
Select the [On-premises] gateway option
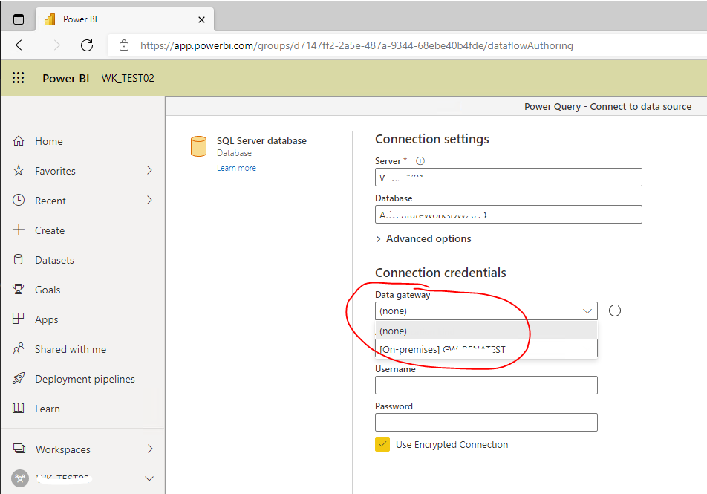(486, 349)
